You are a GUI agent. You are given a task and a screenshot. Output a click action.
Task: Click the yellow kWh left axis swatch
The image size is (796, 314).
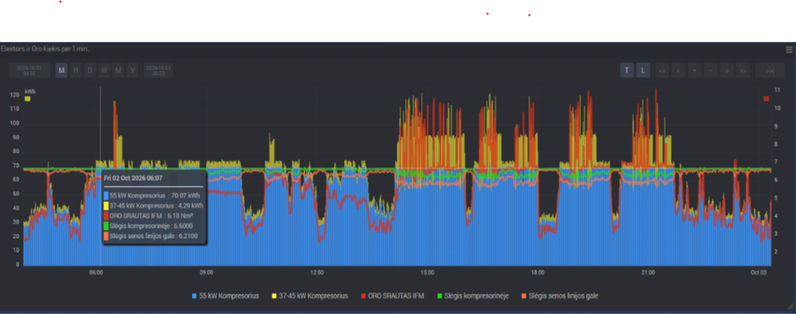tap(27, 99)
